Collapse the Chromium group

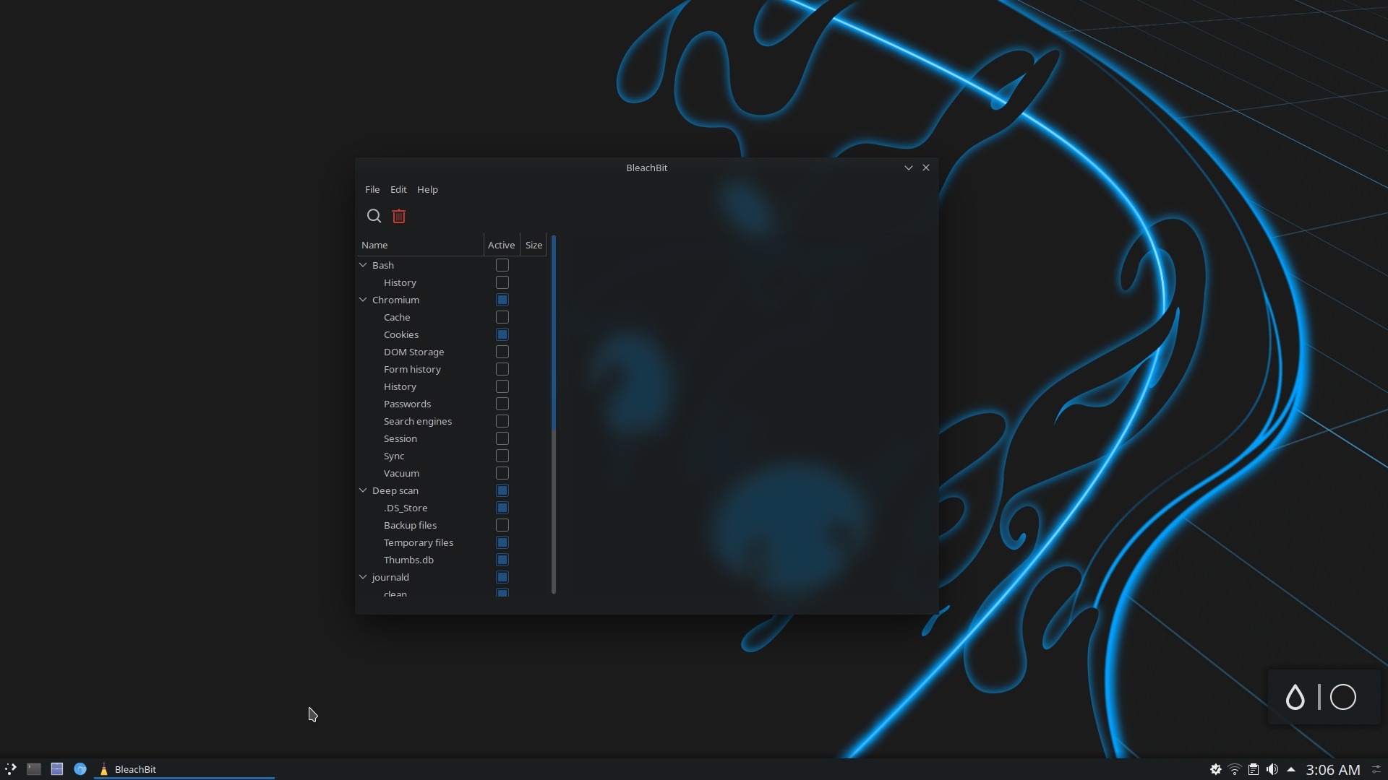pyautogui.click(x=363, y=300)
